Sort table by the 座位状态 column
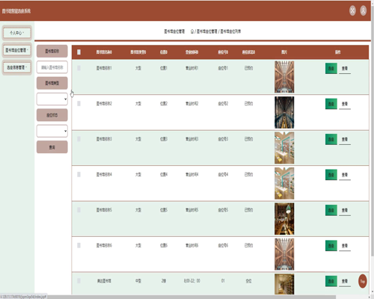 pyautogui.click(x=248, y=52)
